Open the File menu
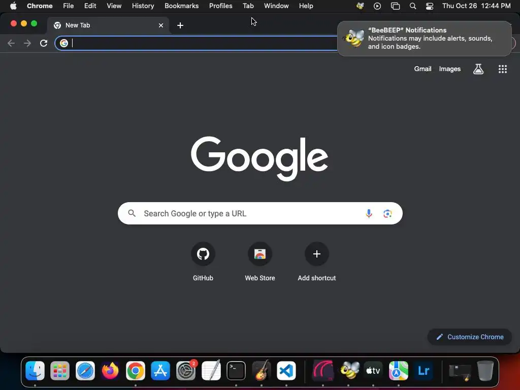This screenshot has width=520, height=390. click(69, 6)
